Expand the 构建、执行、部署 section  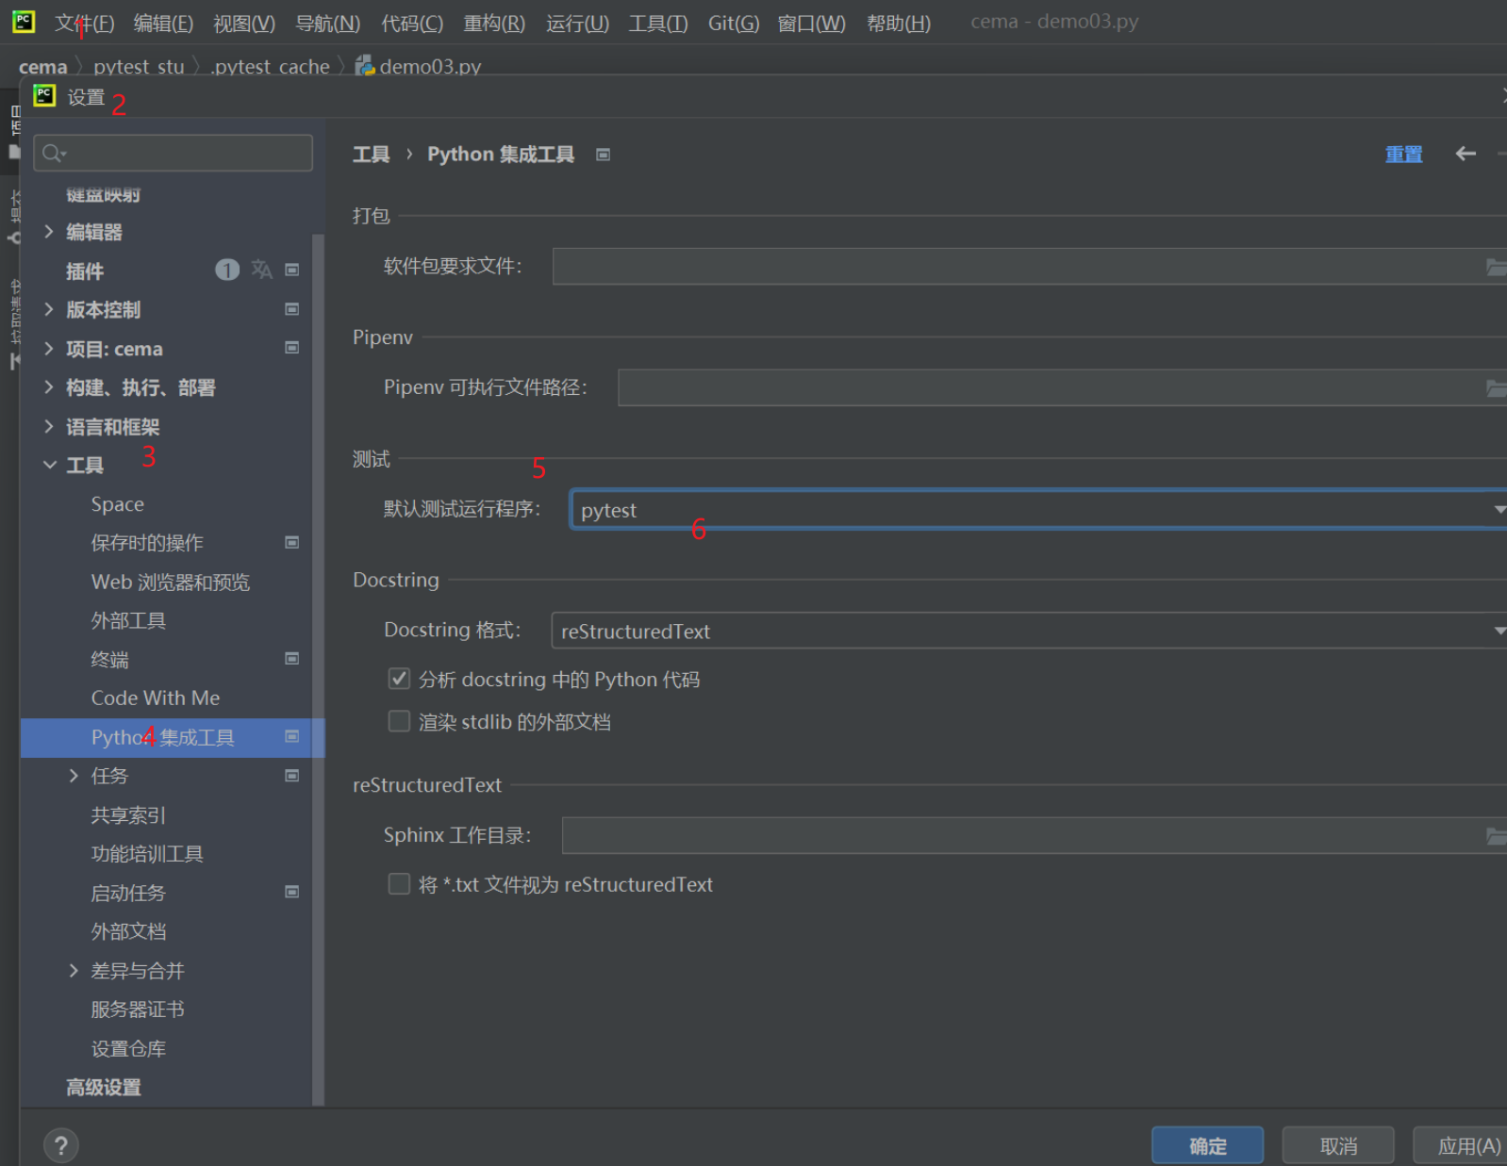coord(49,386)
